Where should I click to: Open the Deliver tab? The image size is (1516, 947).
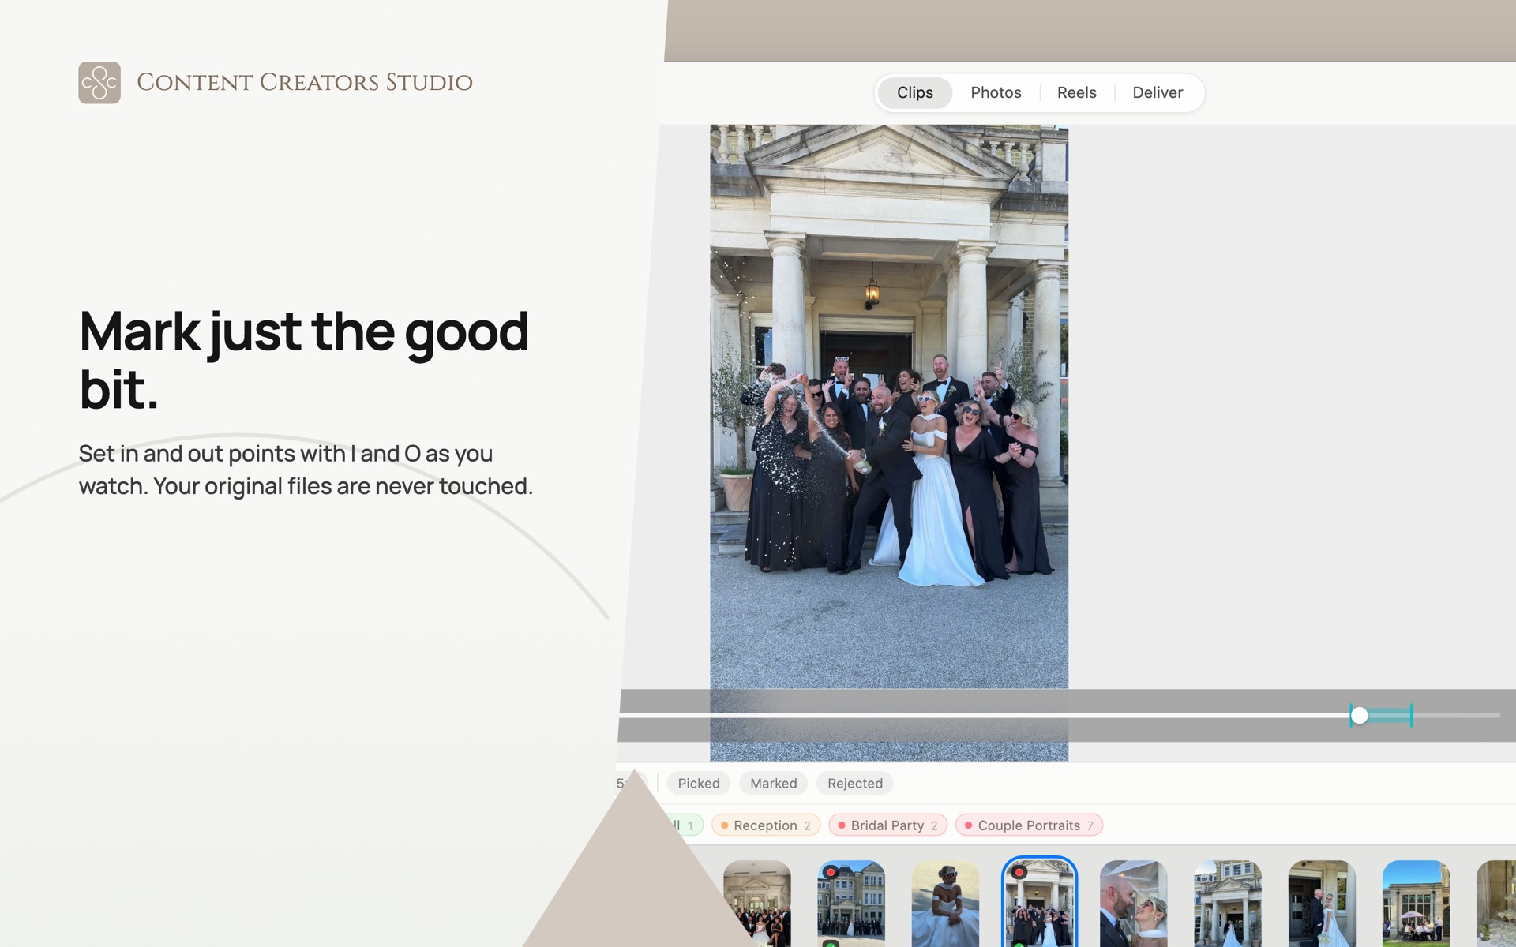pos(1158,93)
